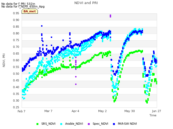The image size is (173, 129).
Task: Click the 0.35 y-axis tick label
Action: click(x=16, y=94)
